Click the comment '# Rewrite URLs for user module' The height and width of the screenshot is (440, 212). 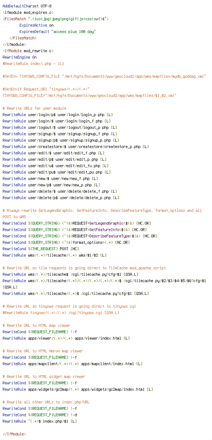click(34, 108)
